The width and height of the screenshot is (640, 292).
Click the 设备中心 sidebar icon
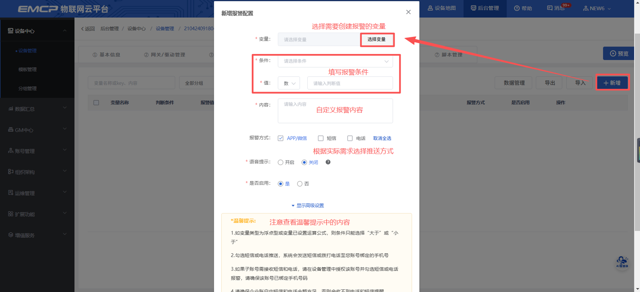point(11,31)
